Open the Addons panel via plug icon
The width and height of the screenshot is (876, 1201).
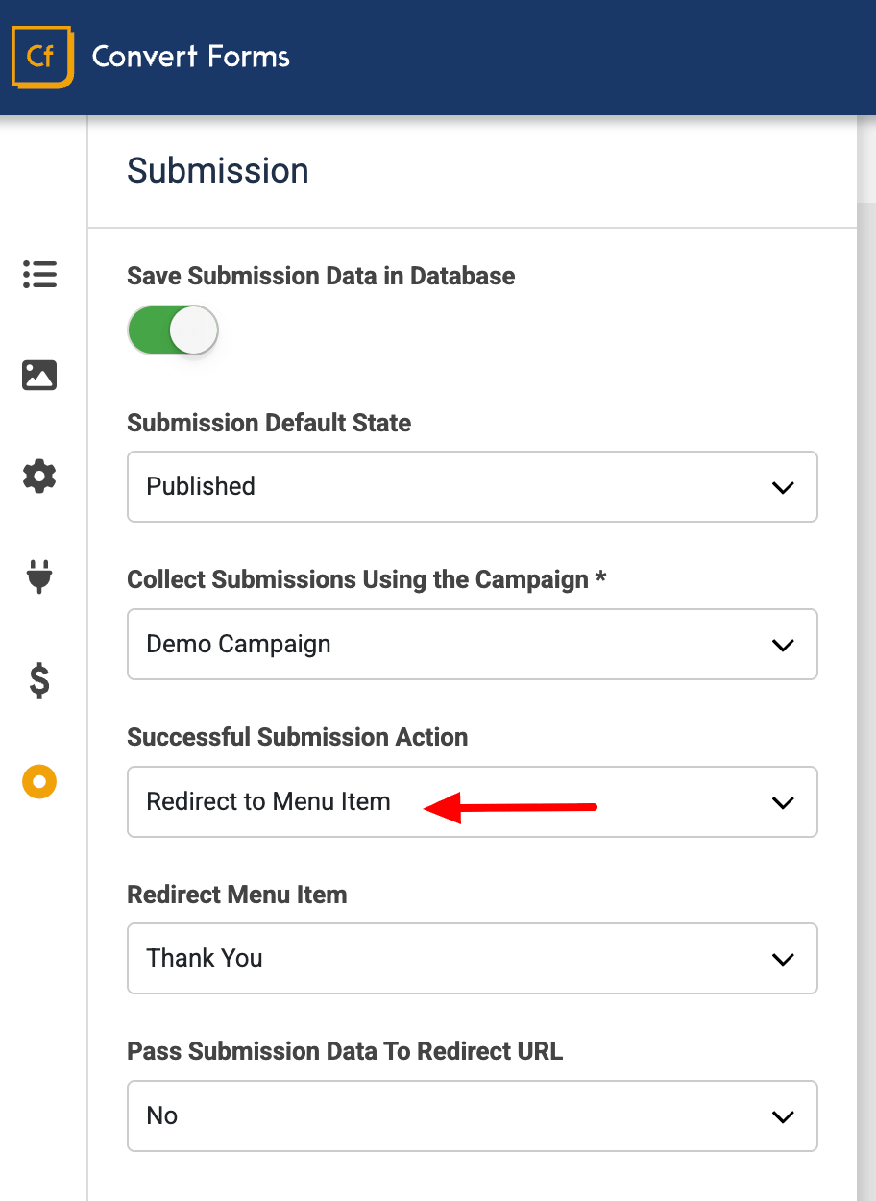pos(38,577)
